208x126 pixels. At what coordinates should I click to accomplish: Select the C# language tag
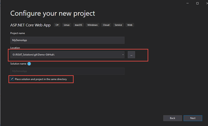point(57,25)
